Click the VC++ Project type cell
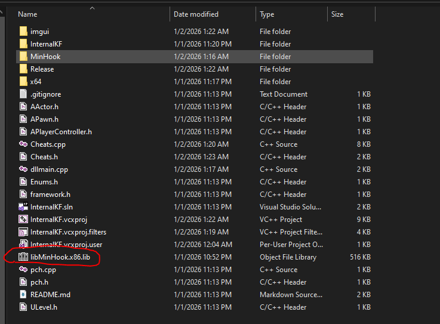Viewport: 440px width, 324px height. coord(281,220)
